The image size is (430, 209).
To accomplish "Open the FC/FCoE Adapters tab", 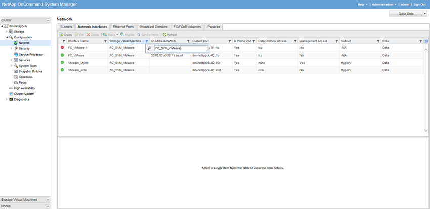I will coord(187,27).
